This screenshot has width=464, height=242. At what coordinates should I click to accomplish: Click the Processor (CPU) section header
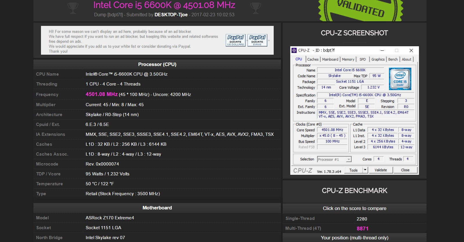click(x=157, y=64)
